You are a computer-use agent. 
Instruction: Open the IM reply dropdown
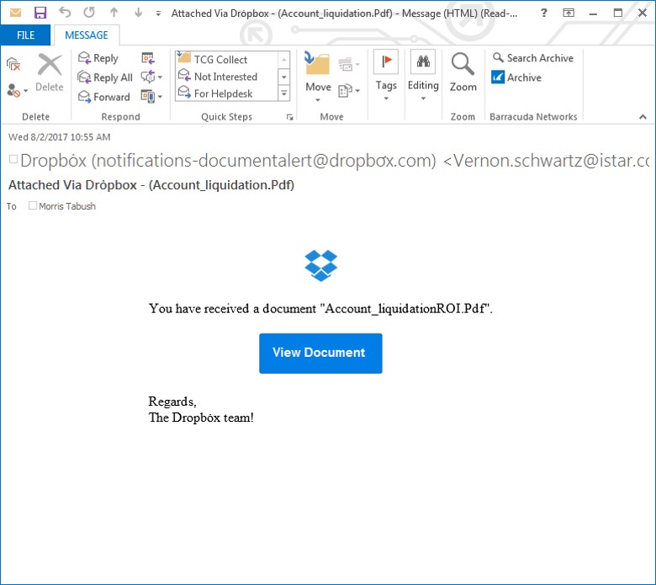[x=151, y=77]
